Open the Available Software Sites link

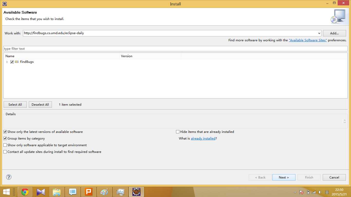(x=308, y=40)
